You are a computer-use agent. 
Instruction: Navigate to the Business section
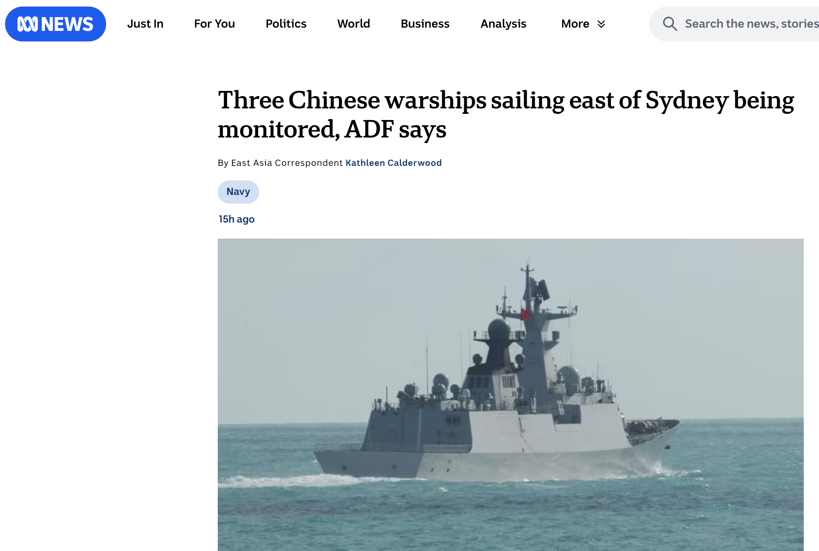coord(425,24)
